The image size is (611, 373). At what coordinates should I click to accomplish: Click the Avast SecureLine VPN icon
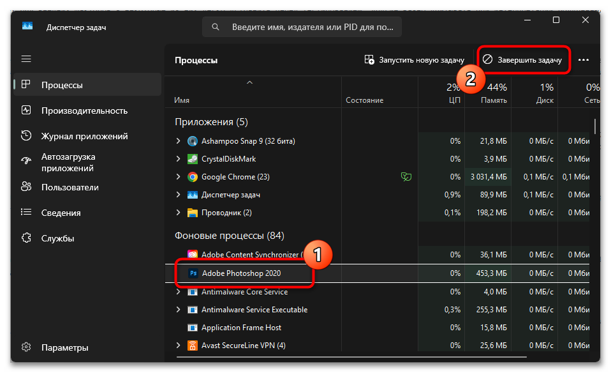[193, 346]
